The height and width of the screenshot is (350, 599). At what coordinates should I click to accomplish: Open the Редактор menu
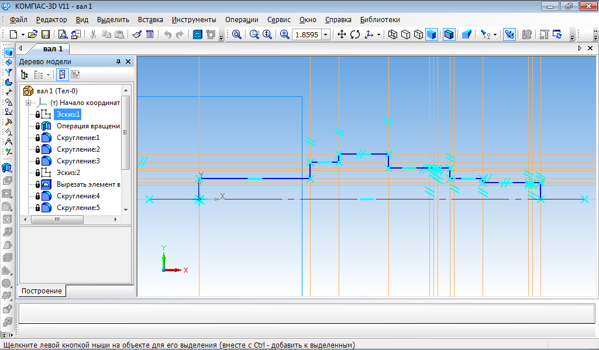(x=51, y=20)
